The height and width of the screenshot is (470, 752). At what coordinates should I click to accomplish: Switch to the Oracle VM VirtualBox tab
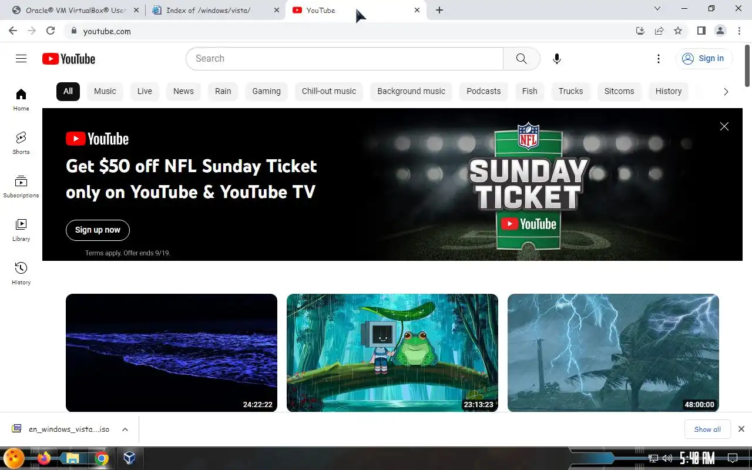point(75,10)
